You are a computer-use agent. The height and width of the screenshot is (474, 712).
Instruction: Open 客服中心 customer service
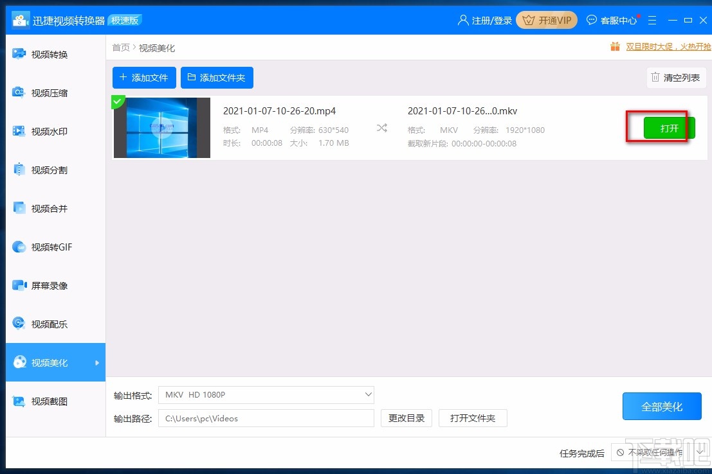click(x=612, y=20)
